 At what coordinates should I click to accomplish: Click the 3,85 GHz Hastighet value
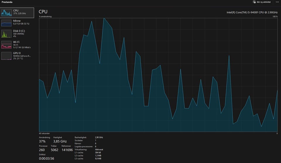tap(60, 141)
